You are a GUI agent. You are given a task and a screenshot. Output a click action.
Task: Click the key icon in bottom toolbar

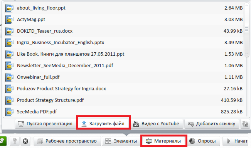pos(15,141)
